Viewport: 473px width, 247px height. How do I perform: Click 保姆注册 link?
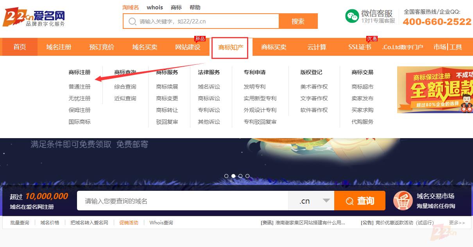click(x=79, y=110)
